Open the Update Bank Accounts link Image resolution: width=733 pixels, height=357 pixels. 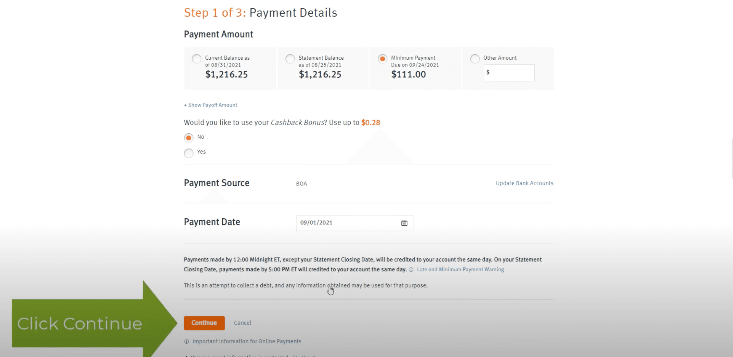[x=524, y=183]
